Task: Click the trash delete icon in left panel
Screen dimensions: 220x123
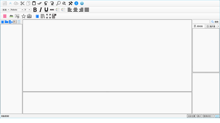Action: pyautogui.click(x=19, y=22)
